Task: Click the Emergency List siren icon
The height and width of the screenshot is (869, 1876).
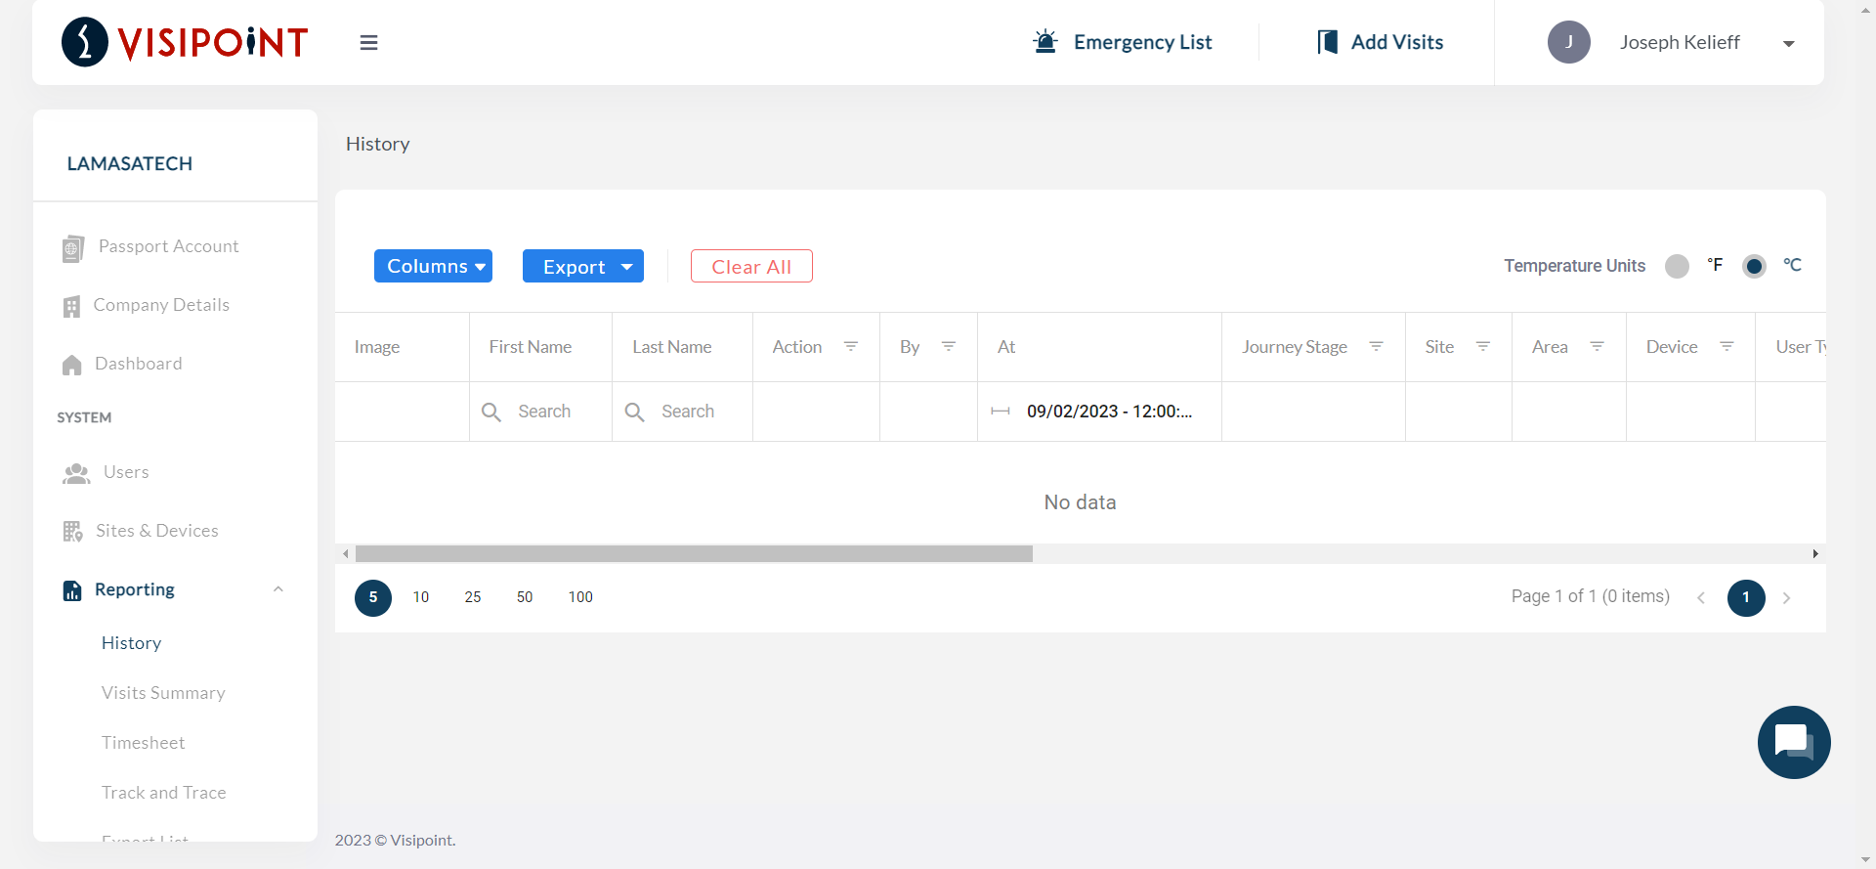Action: coord(1045,42)
